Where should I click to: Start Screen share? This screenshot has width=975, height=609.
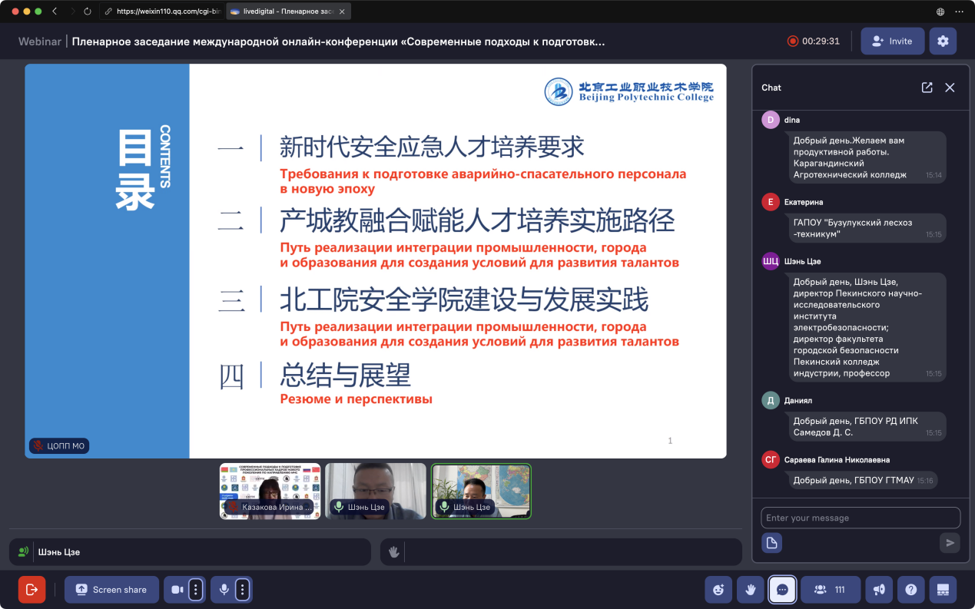tap(111, 590)
